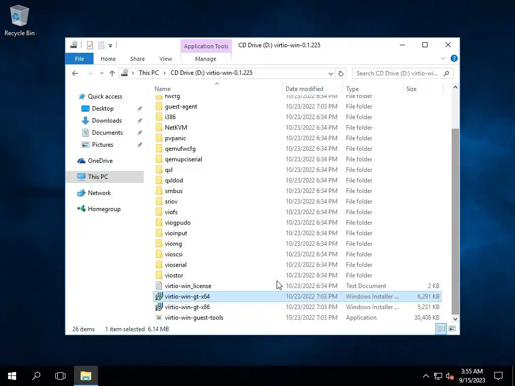Screen dimensions: 515x386
Task: Select Network in the navigation pane
Action: point(99,193)
